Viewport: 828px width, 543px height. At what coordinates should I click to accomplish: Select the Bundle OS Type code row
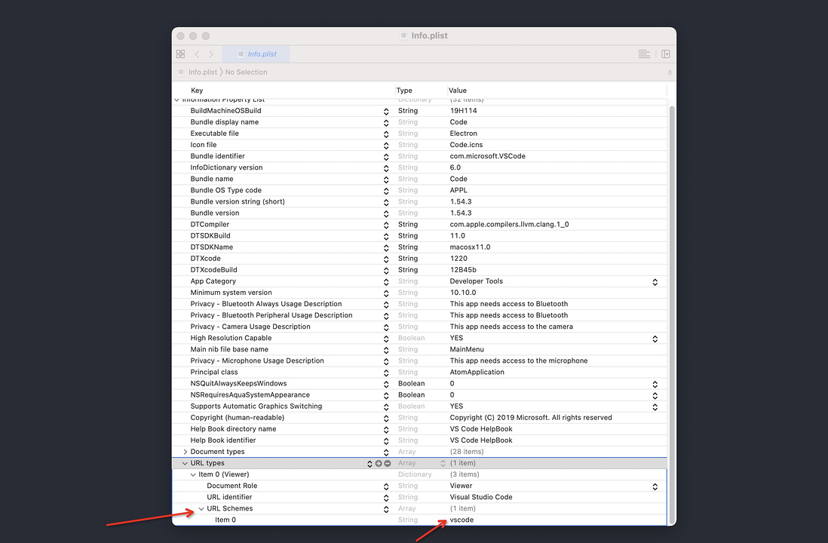(x=226, y=190)
